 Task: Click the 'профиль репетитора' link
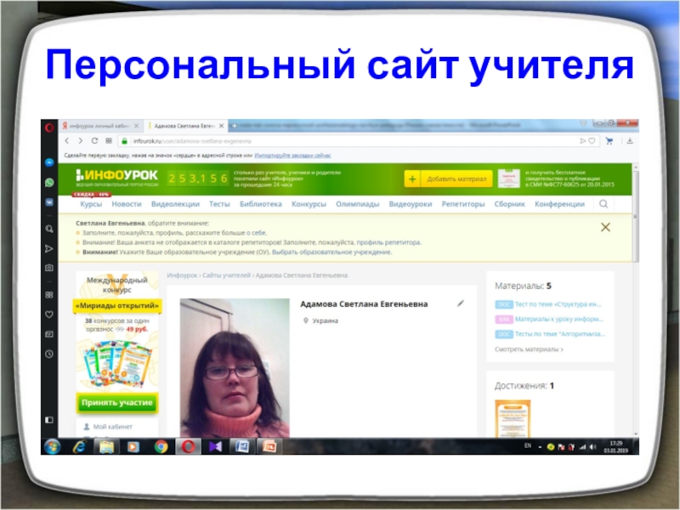[x=388, y=242]
